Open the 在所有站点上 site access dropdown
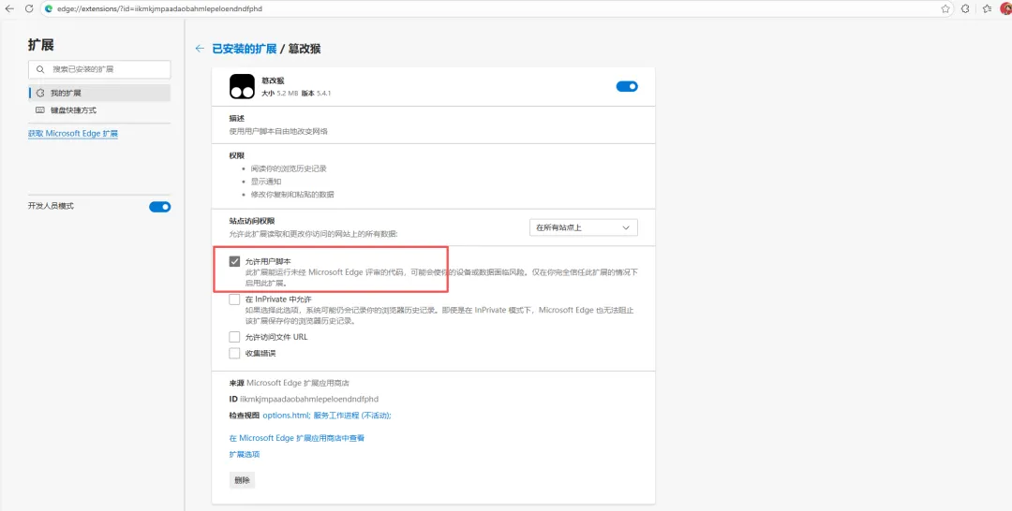This screenshot has height=511, width=1012. pyautogui.click(x=584, y=227)
